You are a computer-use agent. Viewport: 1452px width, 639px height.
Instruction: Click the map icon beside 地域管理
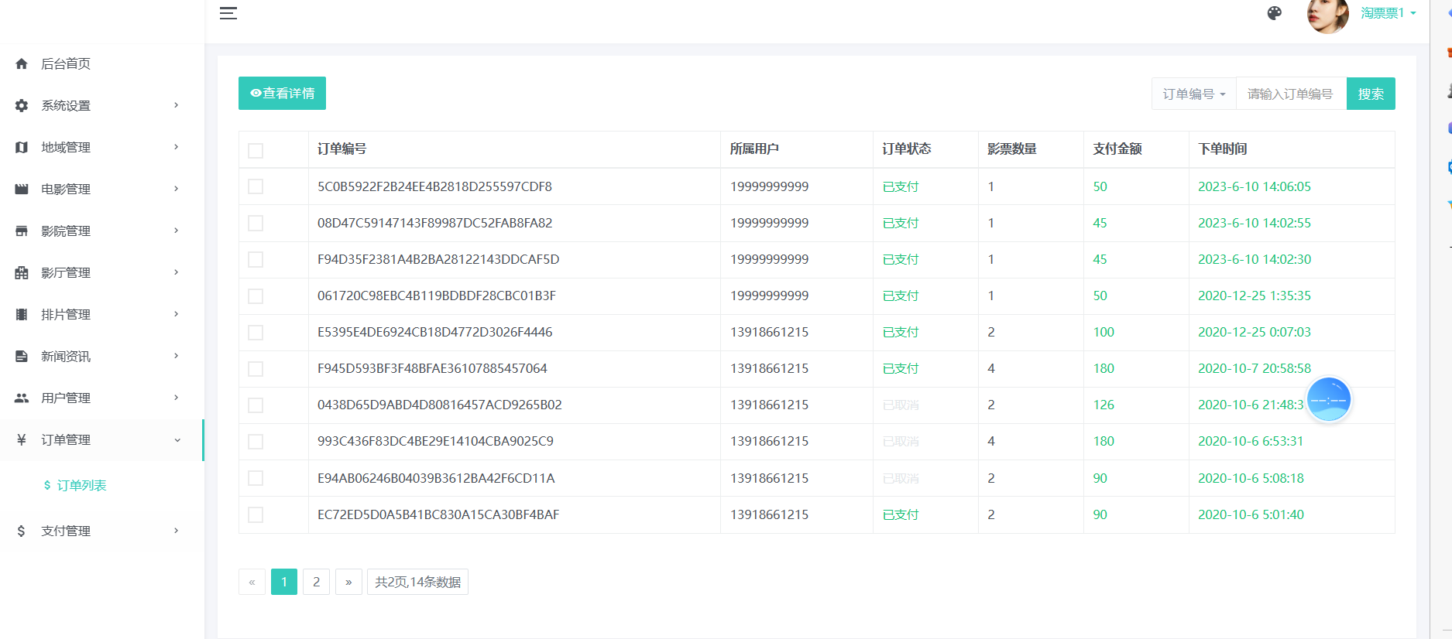click(22, 147)
